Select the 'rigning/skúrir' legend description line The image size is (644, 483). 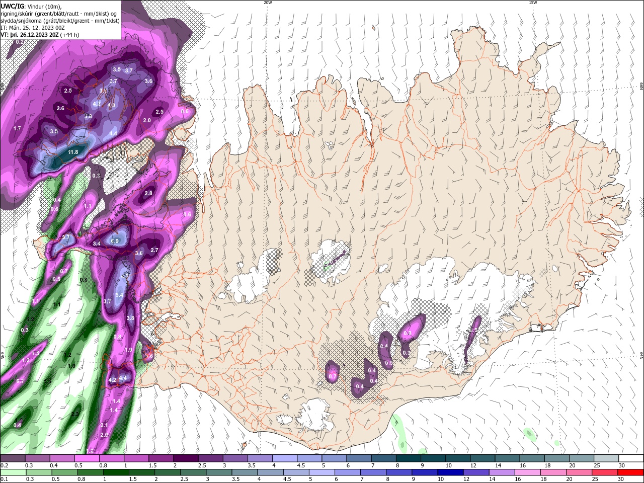59,14
